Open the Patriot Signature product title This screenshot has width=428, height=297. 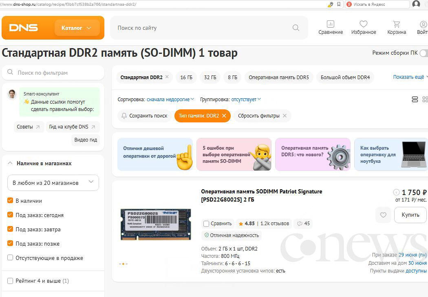[x=262, y=195]
